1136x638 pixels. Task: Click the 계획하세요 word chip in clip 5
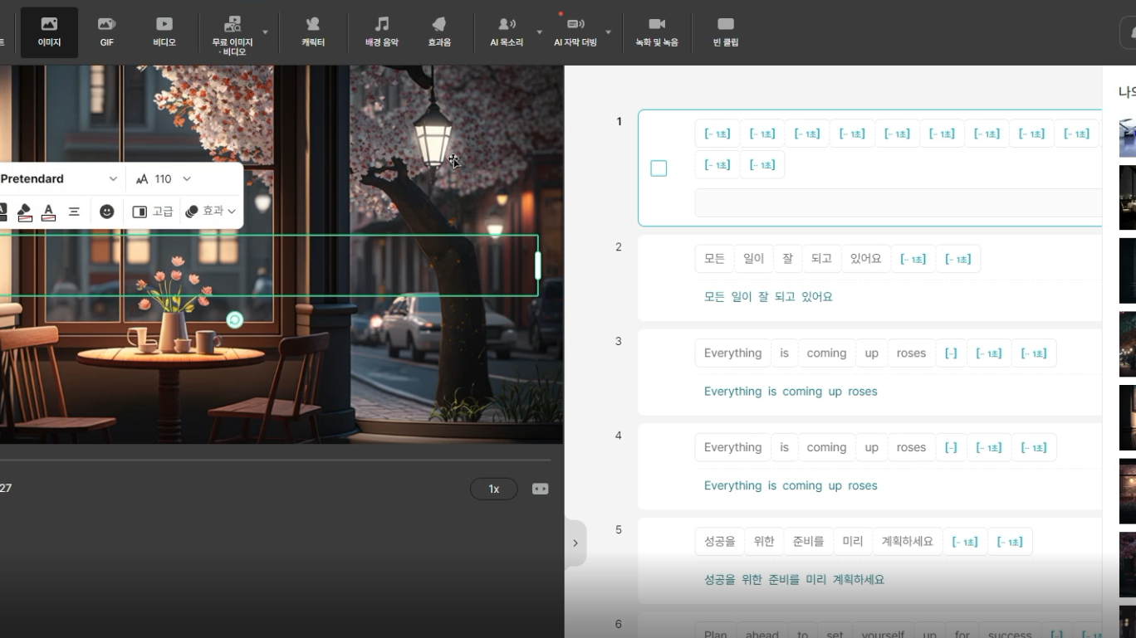click(908, 542)
